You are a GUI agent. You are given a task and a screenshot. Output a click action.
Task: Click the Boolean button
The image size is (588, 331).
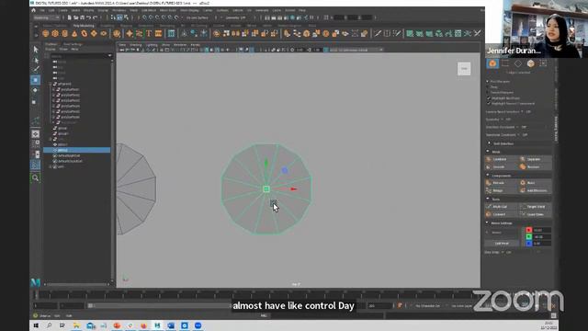pos(535,166)
